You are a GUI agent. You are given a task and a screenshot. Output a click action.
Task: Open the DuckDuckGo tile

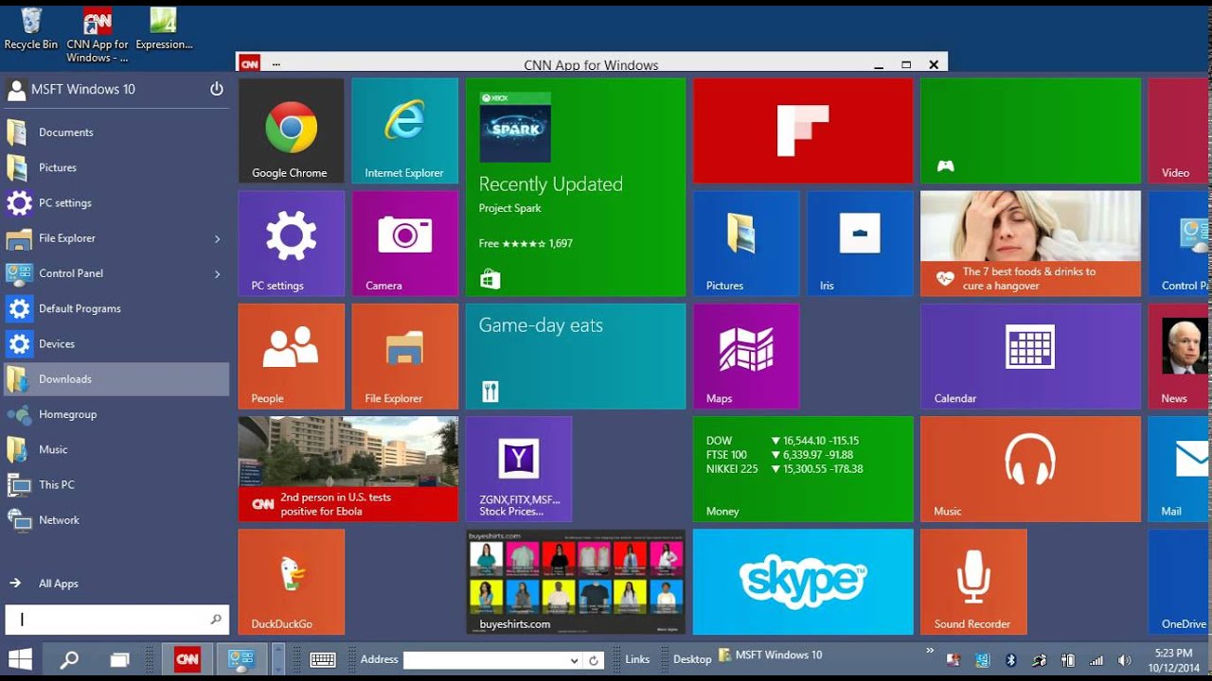291,581
